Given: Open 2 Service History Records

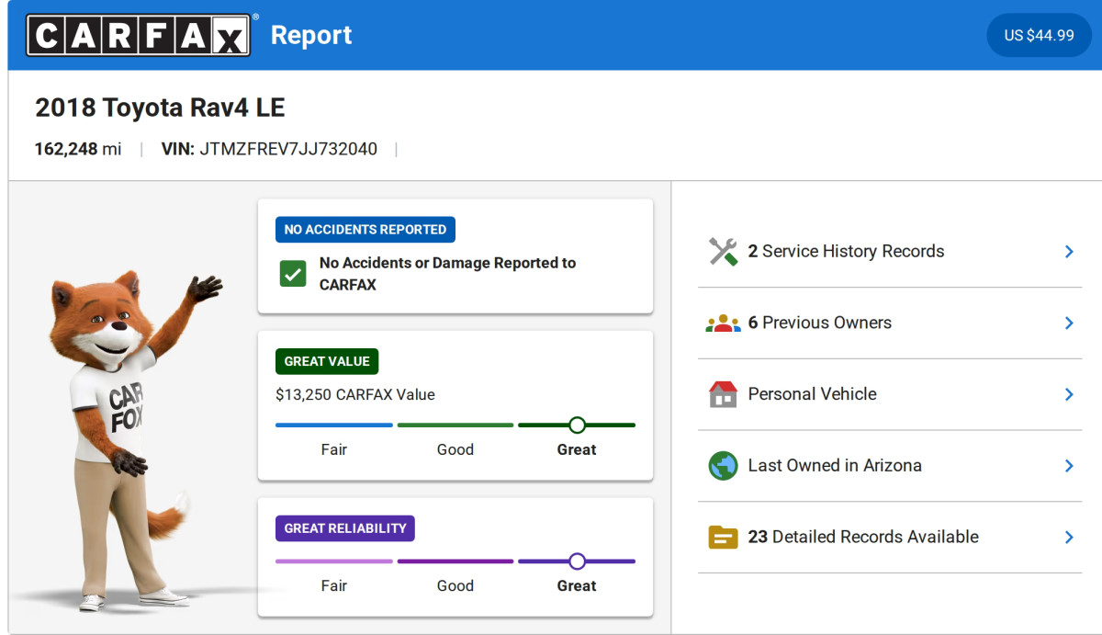Looking at the screenshot, I should point(890,252).
